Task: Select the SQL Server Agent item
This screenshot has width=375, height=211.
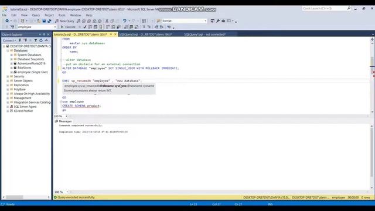Action: click(25, 107)
